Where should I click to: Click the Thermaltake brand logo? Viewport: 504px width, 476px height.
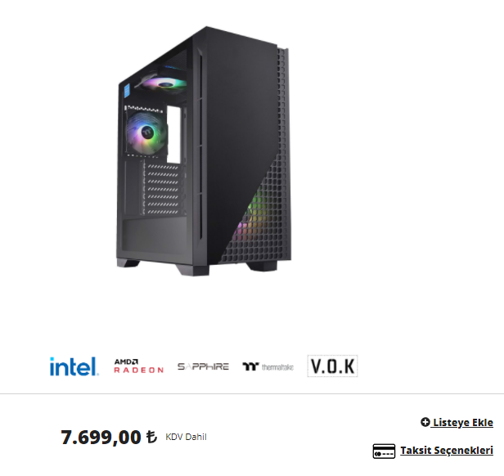pos(268,366)
